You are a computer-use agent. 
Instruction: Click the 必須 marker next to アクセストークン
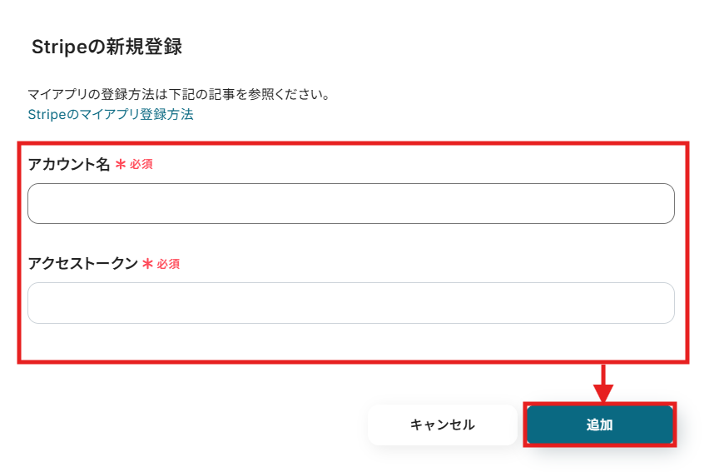click(x=169, y=264)
